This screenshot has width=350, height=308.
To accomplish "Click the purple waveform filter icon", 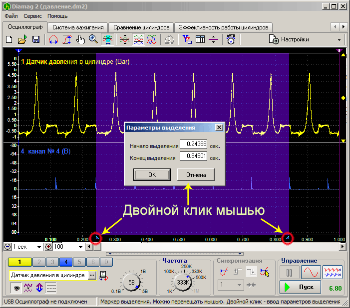I will (x=28, y=288).
